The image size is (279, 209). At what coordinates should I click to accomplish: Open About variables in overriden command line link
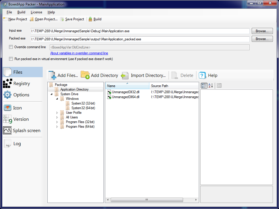pyautogui.click(x=79, y=53)
